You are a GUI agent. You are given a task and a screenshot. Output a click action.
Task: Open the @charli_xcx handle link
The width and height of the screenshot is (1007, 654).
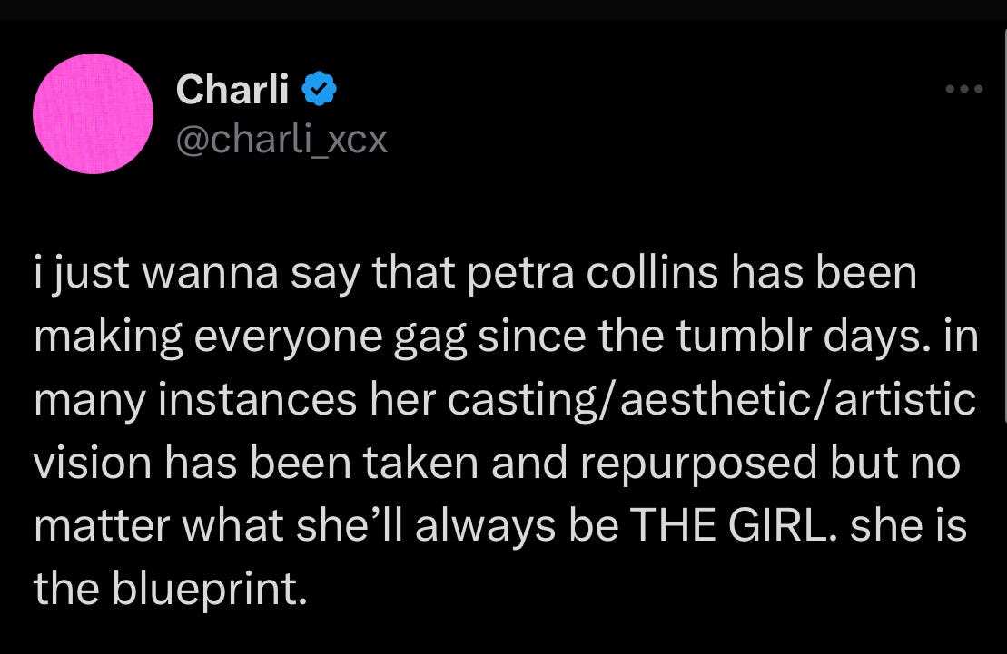pyautogui.click(x=281, y=139)
